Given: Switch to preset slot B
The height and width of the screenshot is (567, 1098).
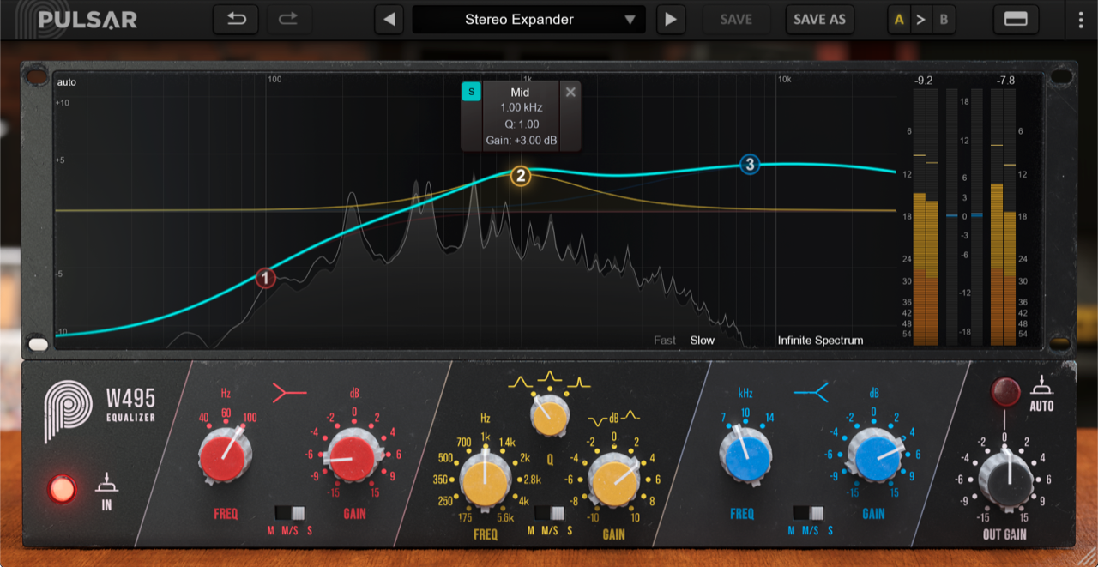Looking at the screenshot, I should 944,19.
